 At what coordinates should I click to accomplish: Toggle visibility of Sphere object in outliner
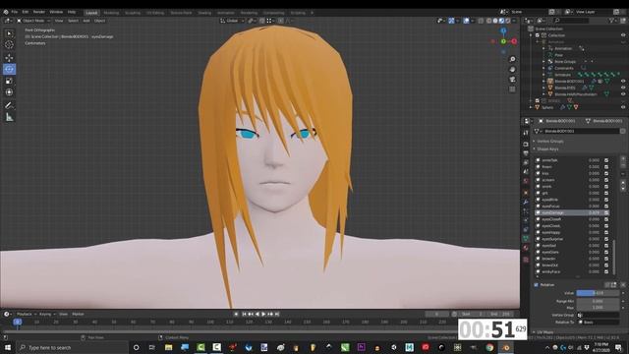click(623, 107)
